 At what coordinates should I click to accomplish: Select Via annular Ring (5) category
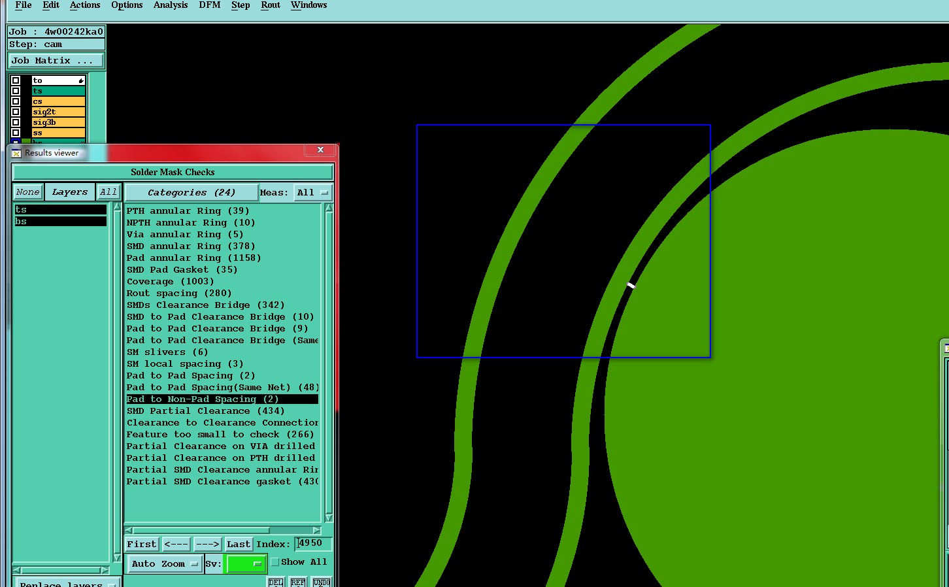click(185, 235)
